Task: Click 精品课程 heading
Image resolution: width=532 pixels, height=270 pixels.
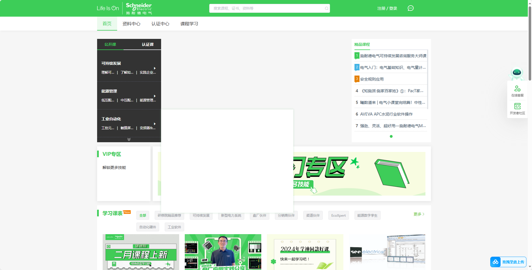Action: [x=362, y=44]
